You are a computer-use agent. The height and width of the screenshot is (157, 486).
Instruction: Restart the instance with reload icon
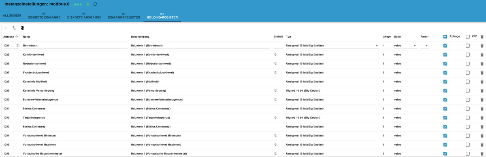[x=95, y=4]
